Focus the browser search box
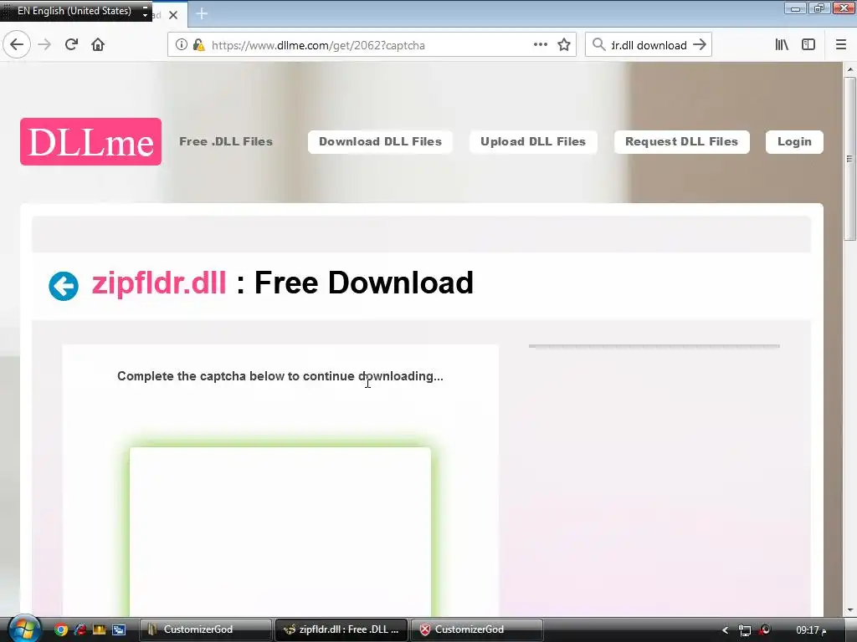 tap(649, 45)
